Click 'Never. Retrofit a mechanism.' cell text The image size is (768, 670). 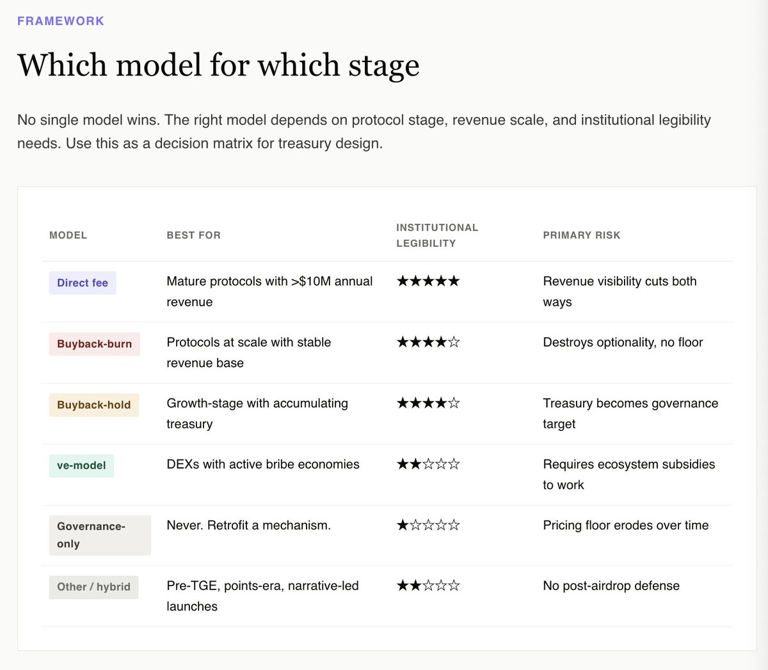pos(249,526)
